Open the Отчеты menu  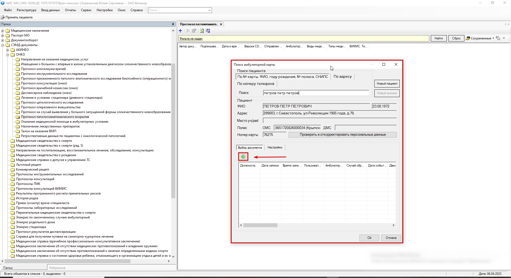coord(70,10)
